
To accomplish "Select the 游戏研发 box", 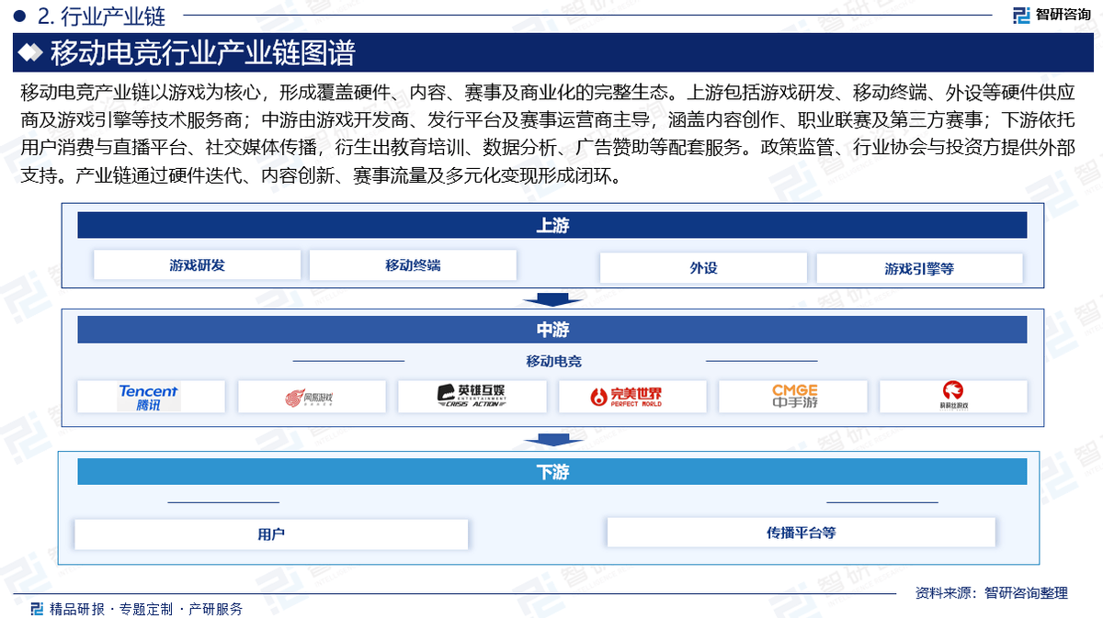I will (197, 265).
